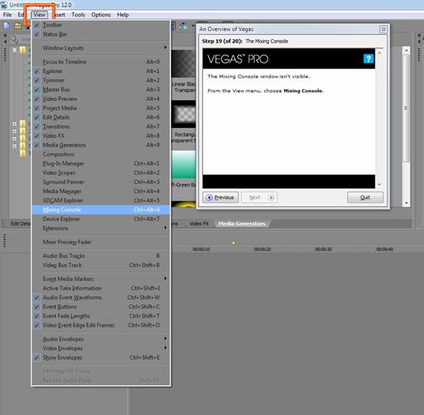Viewport: 424px width, 415px height.
Task: Go back with the Previous button
Action: pyautogui.click(x=221, y=198)
